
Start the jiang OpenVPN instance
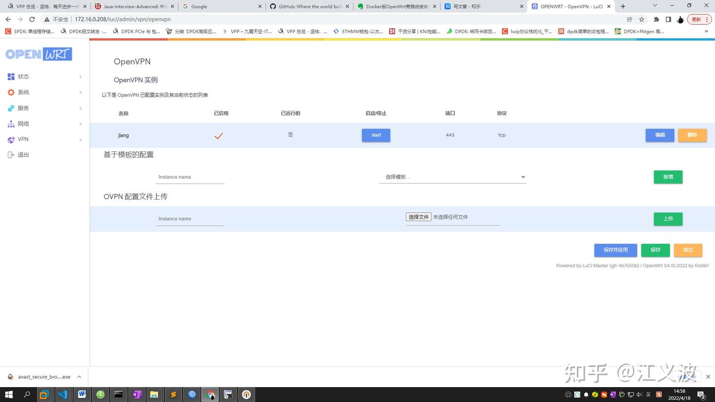pyautogui.click(x=376, y=135)
